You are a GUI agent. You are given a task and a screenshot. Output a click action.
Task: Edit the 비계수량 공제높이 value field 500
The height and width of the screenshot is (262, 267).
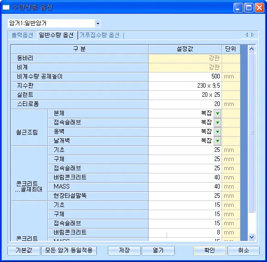point(185,77)
